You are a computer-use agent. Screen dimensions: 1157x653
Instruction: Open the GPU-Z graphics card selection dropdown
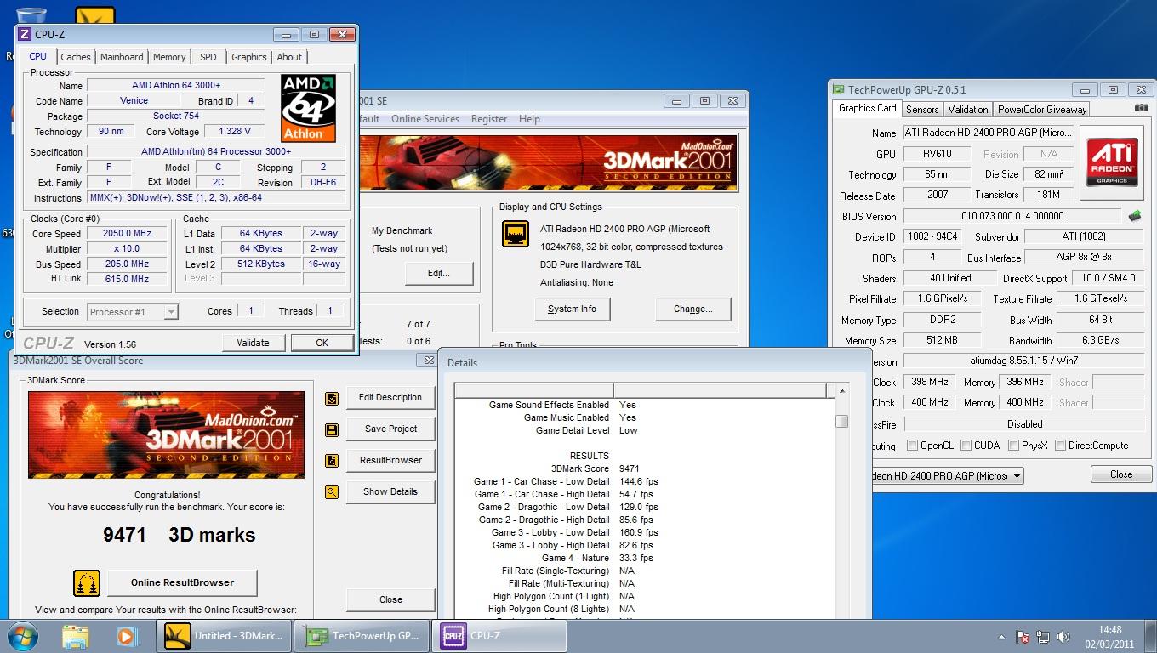click(x=948, y=476)
